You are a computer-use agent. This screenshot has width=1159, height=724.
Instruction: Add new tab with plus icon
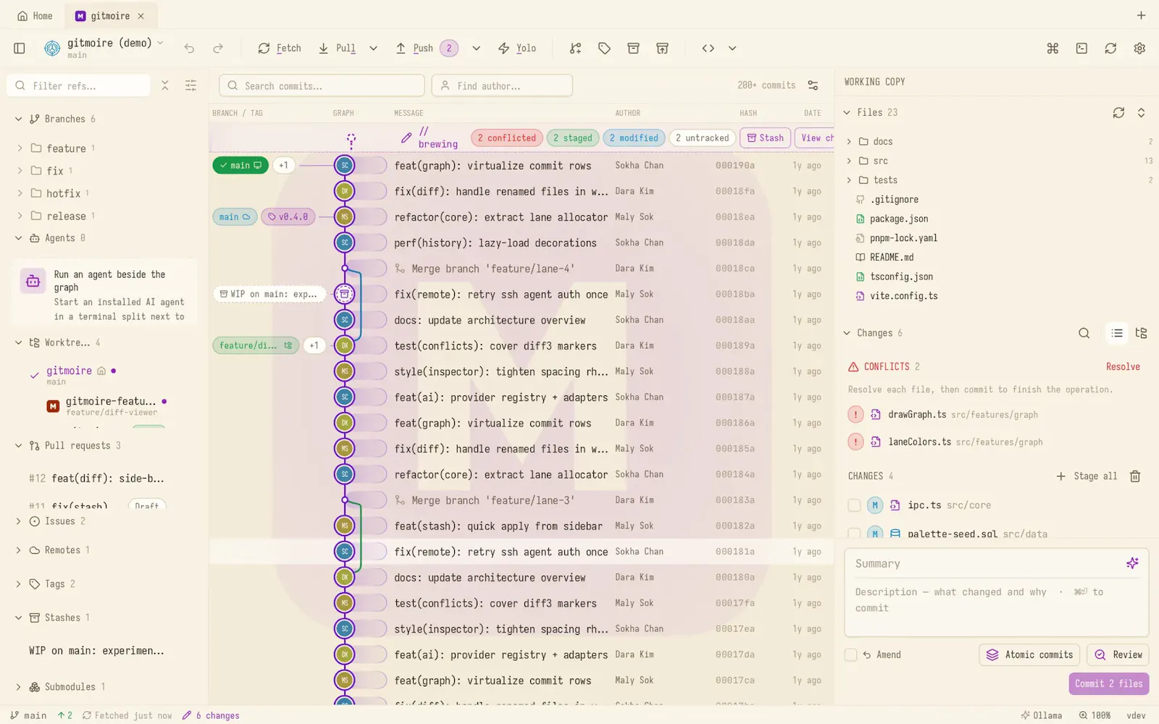[1141, 15]
